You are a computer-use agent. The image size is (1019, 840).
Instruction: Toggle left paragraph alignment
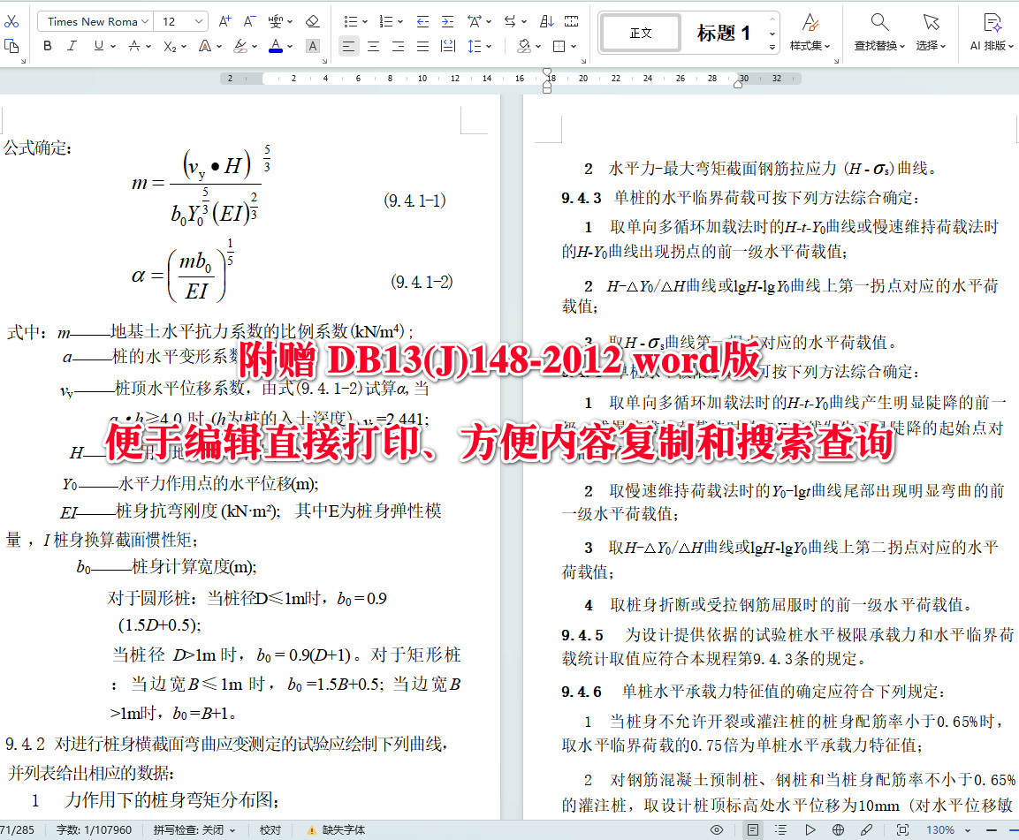[349, 46]
